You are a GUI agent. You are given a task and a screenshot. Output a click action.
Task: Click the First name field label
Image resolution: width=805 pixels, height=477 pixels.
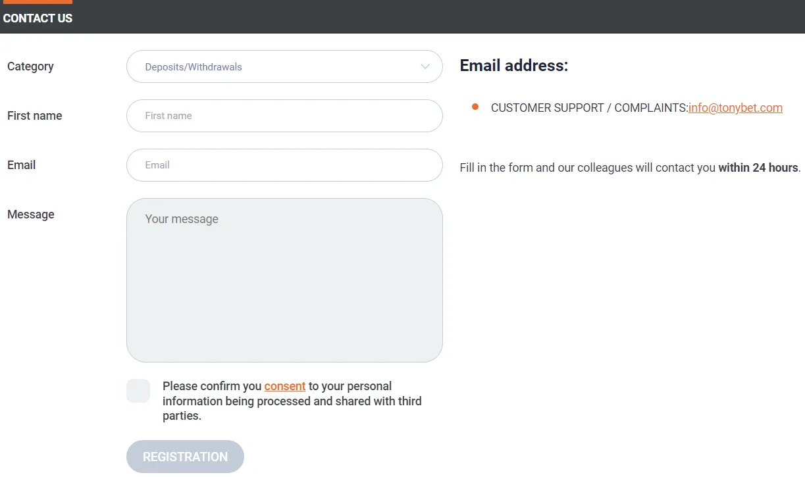tap(34, 116)
